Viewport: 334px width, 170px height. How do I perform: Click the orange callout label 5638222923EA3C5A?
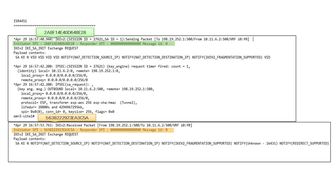(x=67, y=118)
